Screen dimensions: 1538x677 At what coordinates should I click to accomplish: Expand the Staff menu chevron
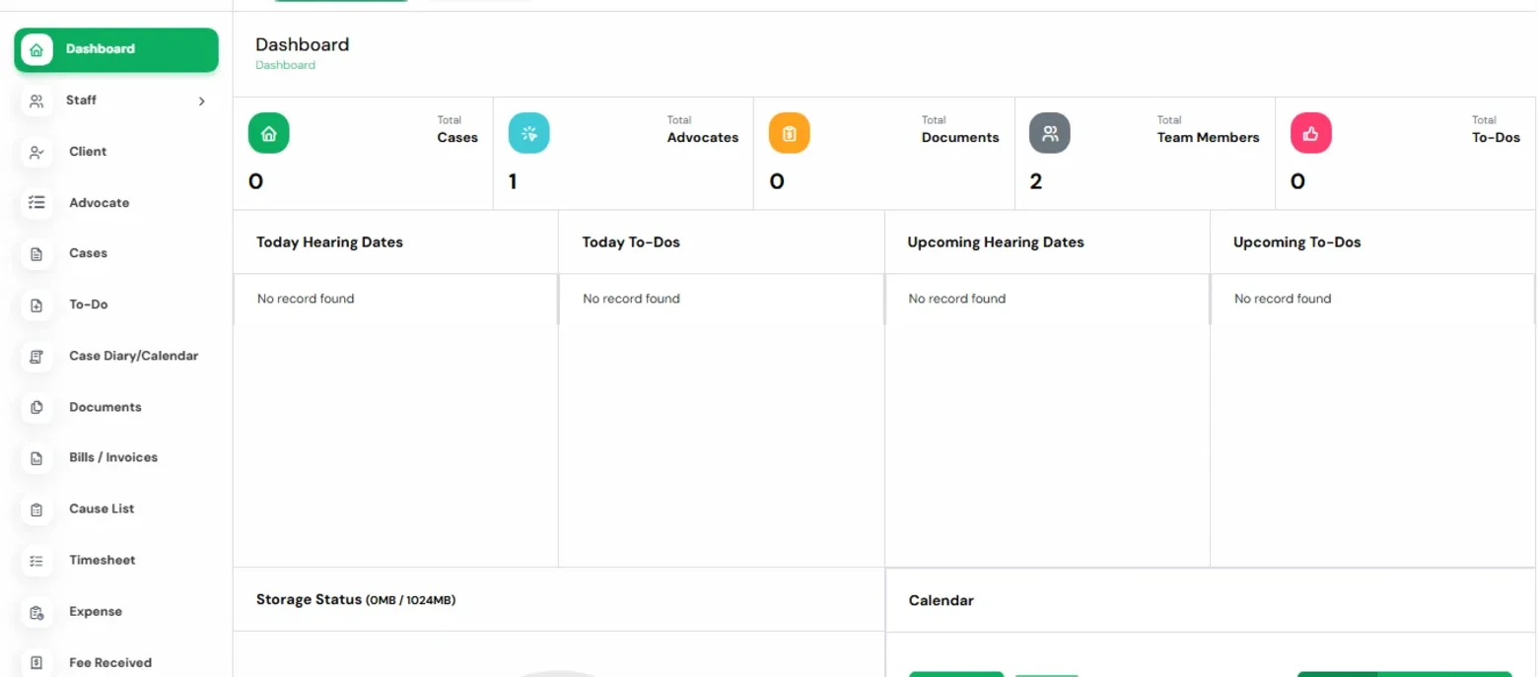pos(202,101)
